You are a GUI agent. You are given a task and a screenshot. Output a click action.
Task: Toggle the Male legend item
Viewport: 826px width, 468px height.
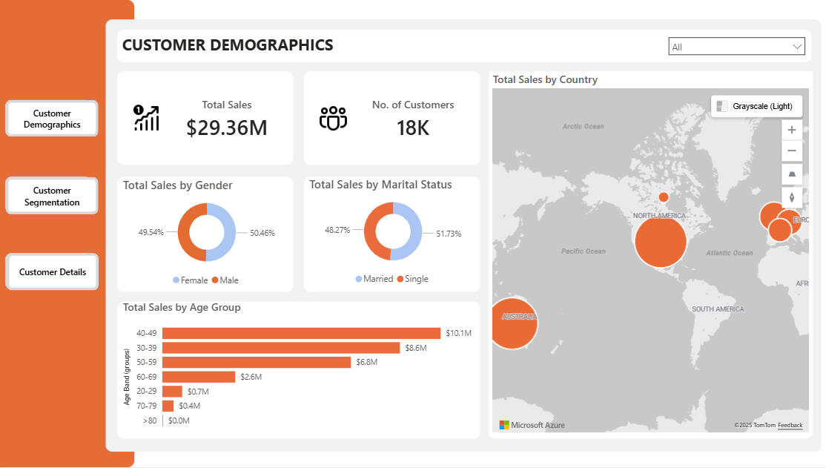point(225,280)
